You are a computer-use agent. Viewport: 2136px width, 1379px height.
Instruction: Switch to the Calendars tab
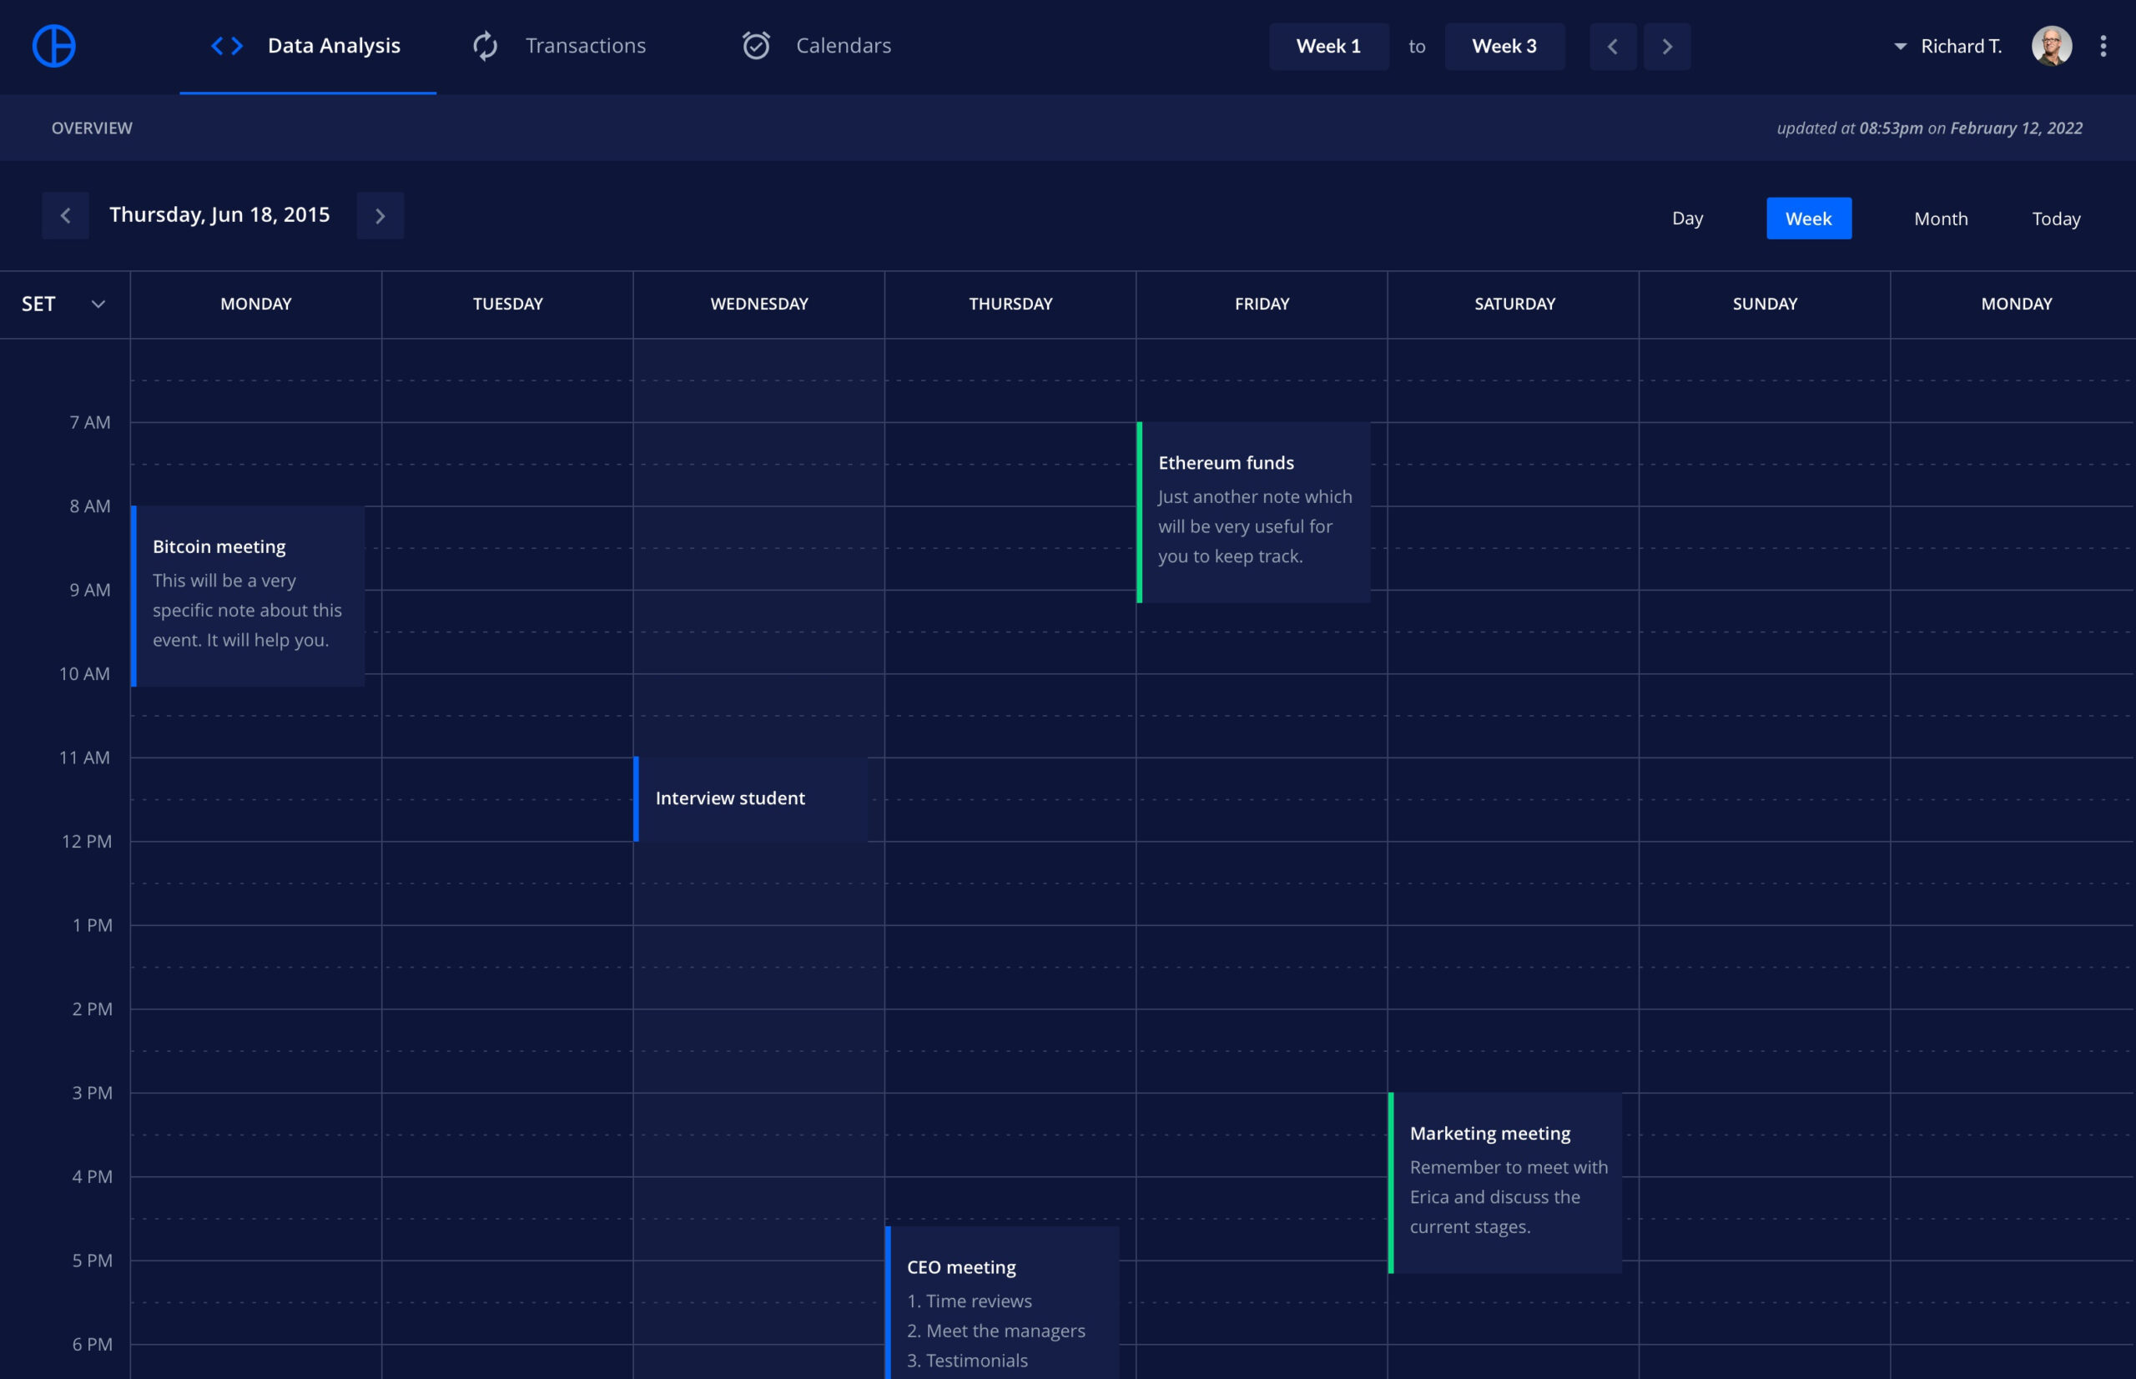(817, 46)
